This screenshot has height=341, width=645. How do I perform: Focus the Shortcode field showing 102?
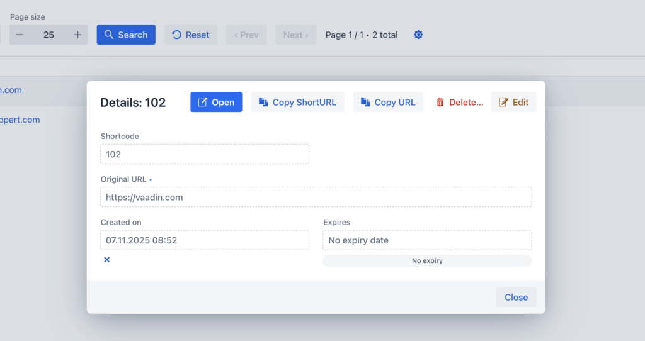[205, 154]
